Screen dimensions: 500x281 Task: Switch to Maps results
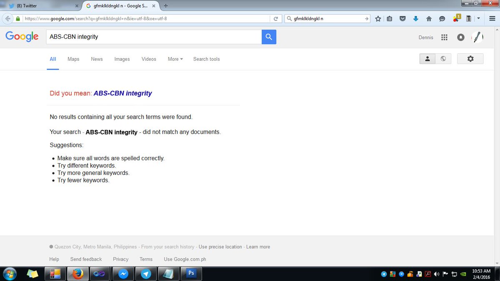73,59
